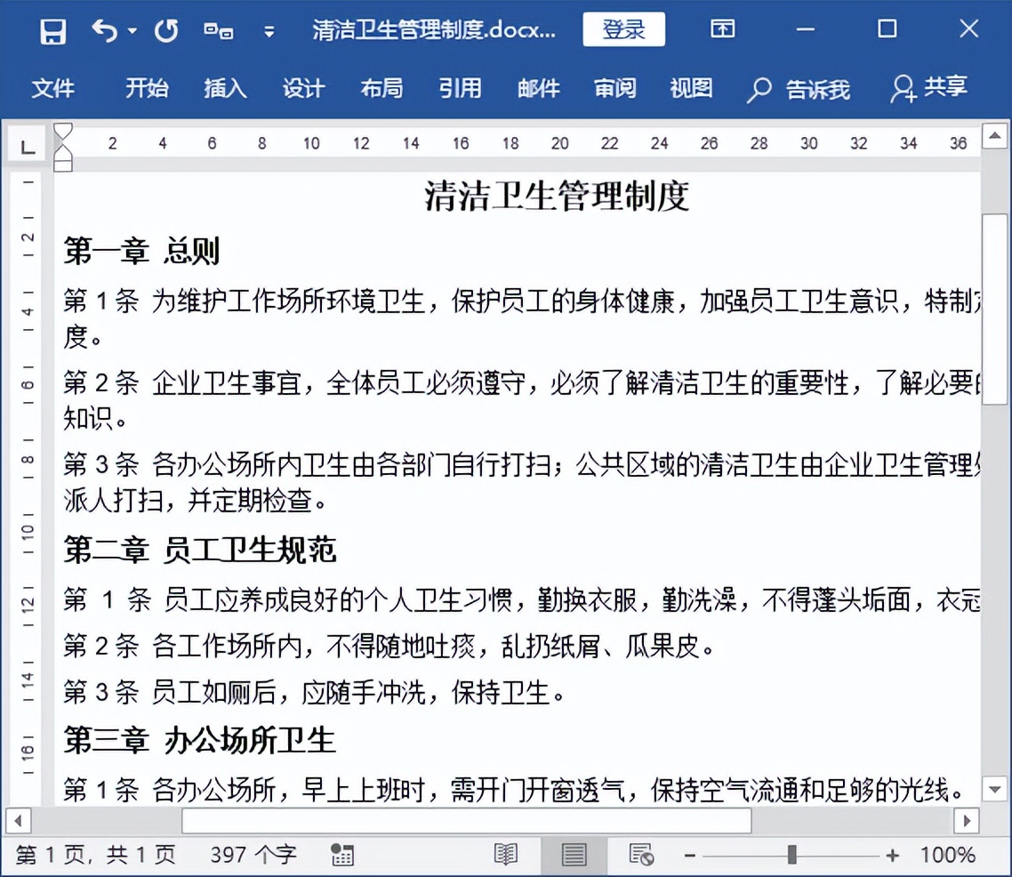This screenshot has height=877, width=1012.
Task: Click the 登录 sign-in button
Action: click(x=623, y=28)
